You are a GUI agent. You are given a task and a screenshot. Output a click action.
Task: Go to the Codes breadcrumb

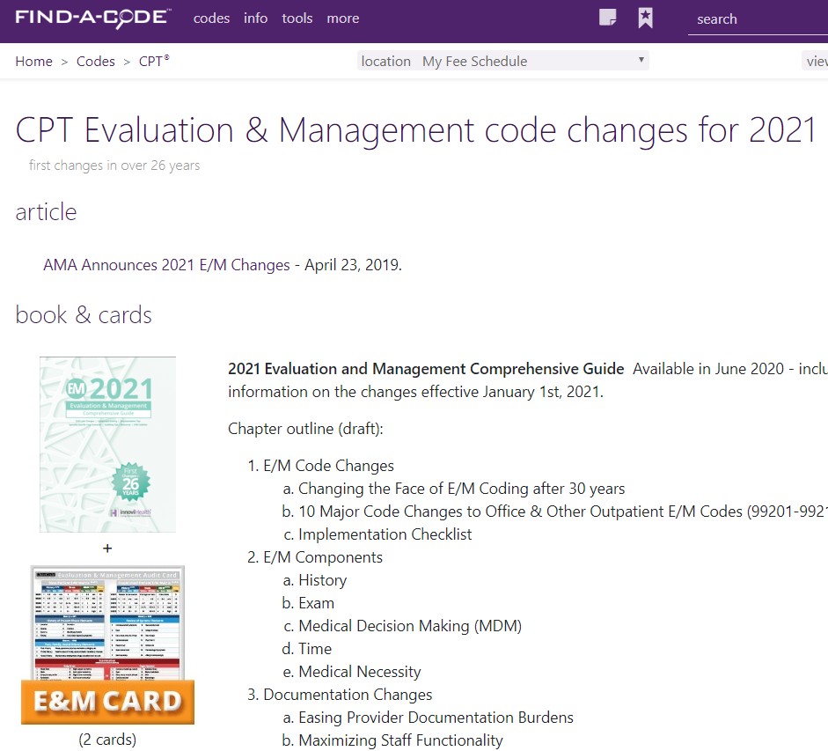click(96, 62)
